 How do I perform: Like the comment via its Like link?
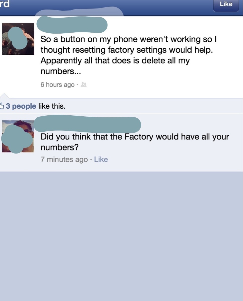(101, 160)
